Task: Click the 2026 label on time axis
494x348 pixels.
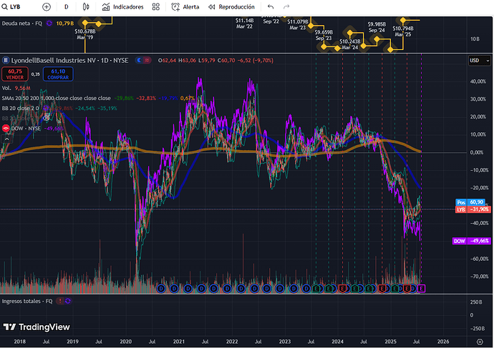Action: (x=443, y=342)
